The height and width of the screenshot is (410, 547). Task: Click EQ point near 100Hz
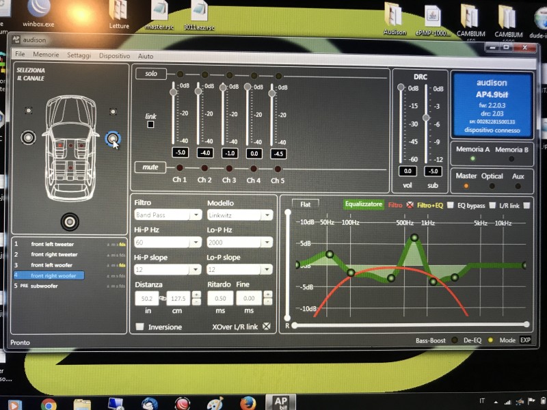click(x=351, y=272)
